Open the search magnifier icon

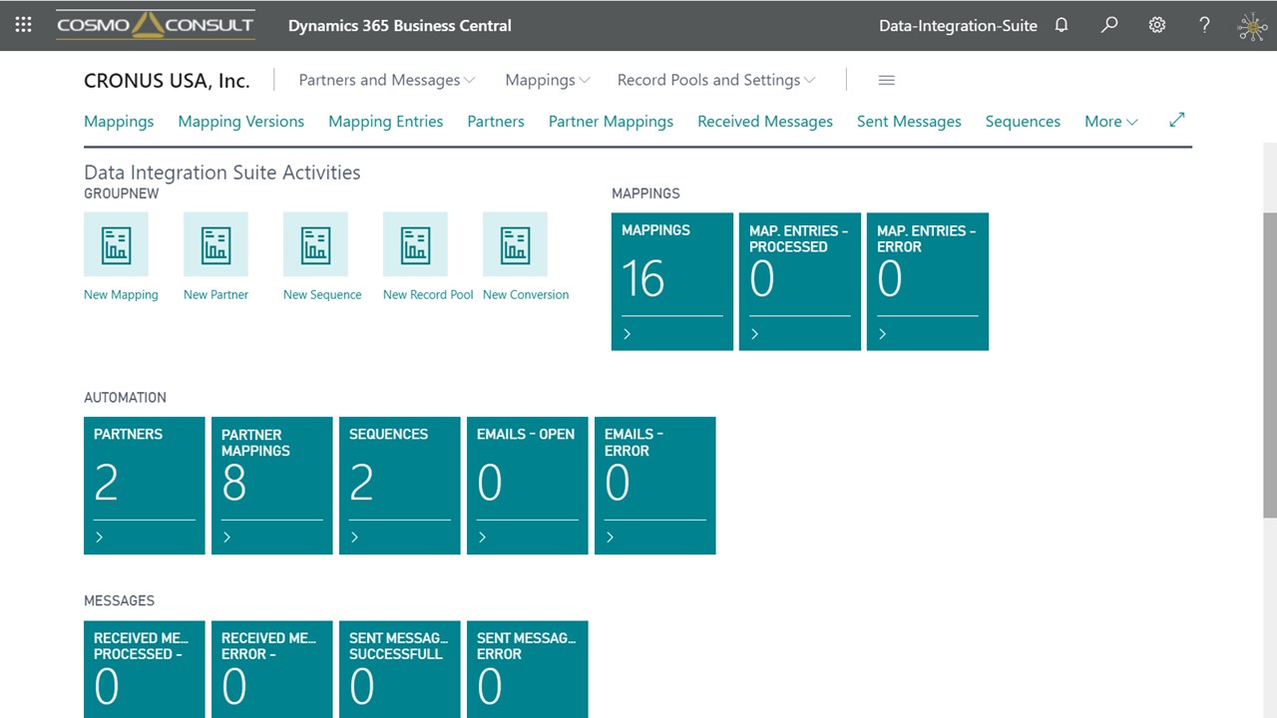click(x=1109, y=25)
